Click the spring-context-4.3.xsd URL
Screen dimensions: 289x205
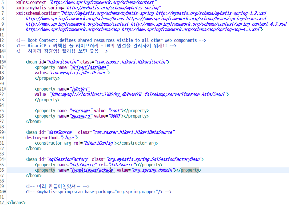[209, 24]
